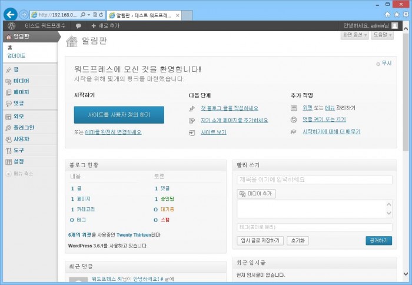Click the page scrollbar up arrow

click(x=406, y=28)
